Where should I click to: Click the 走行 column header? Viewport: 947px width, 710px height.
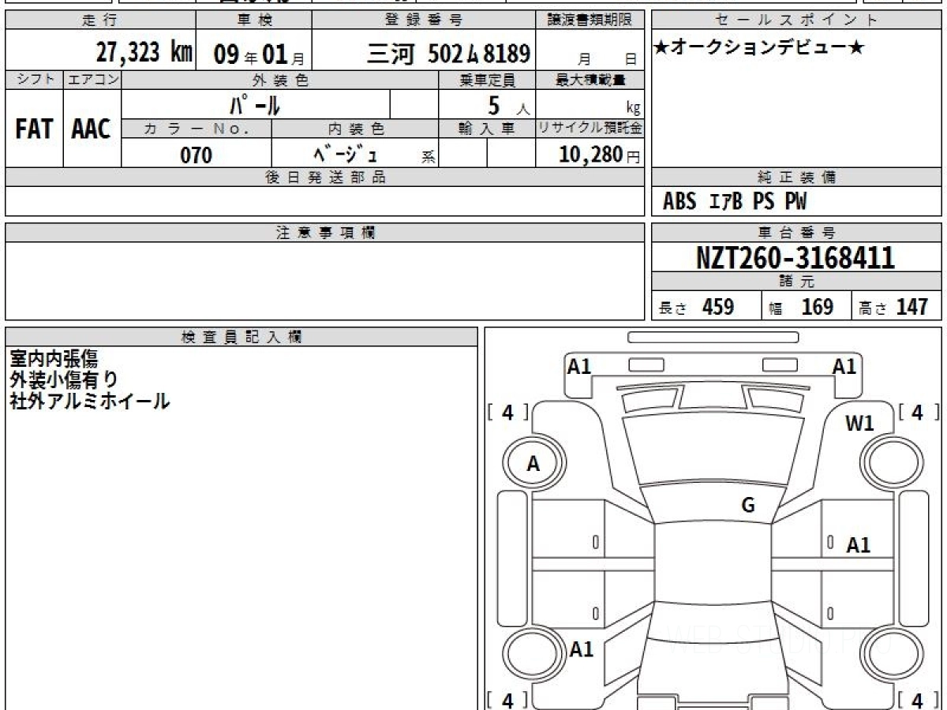[99, 21]
